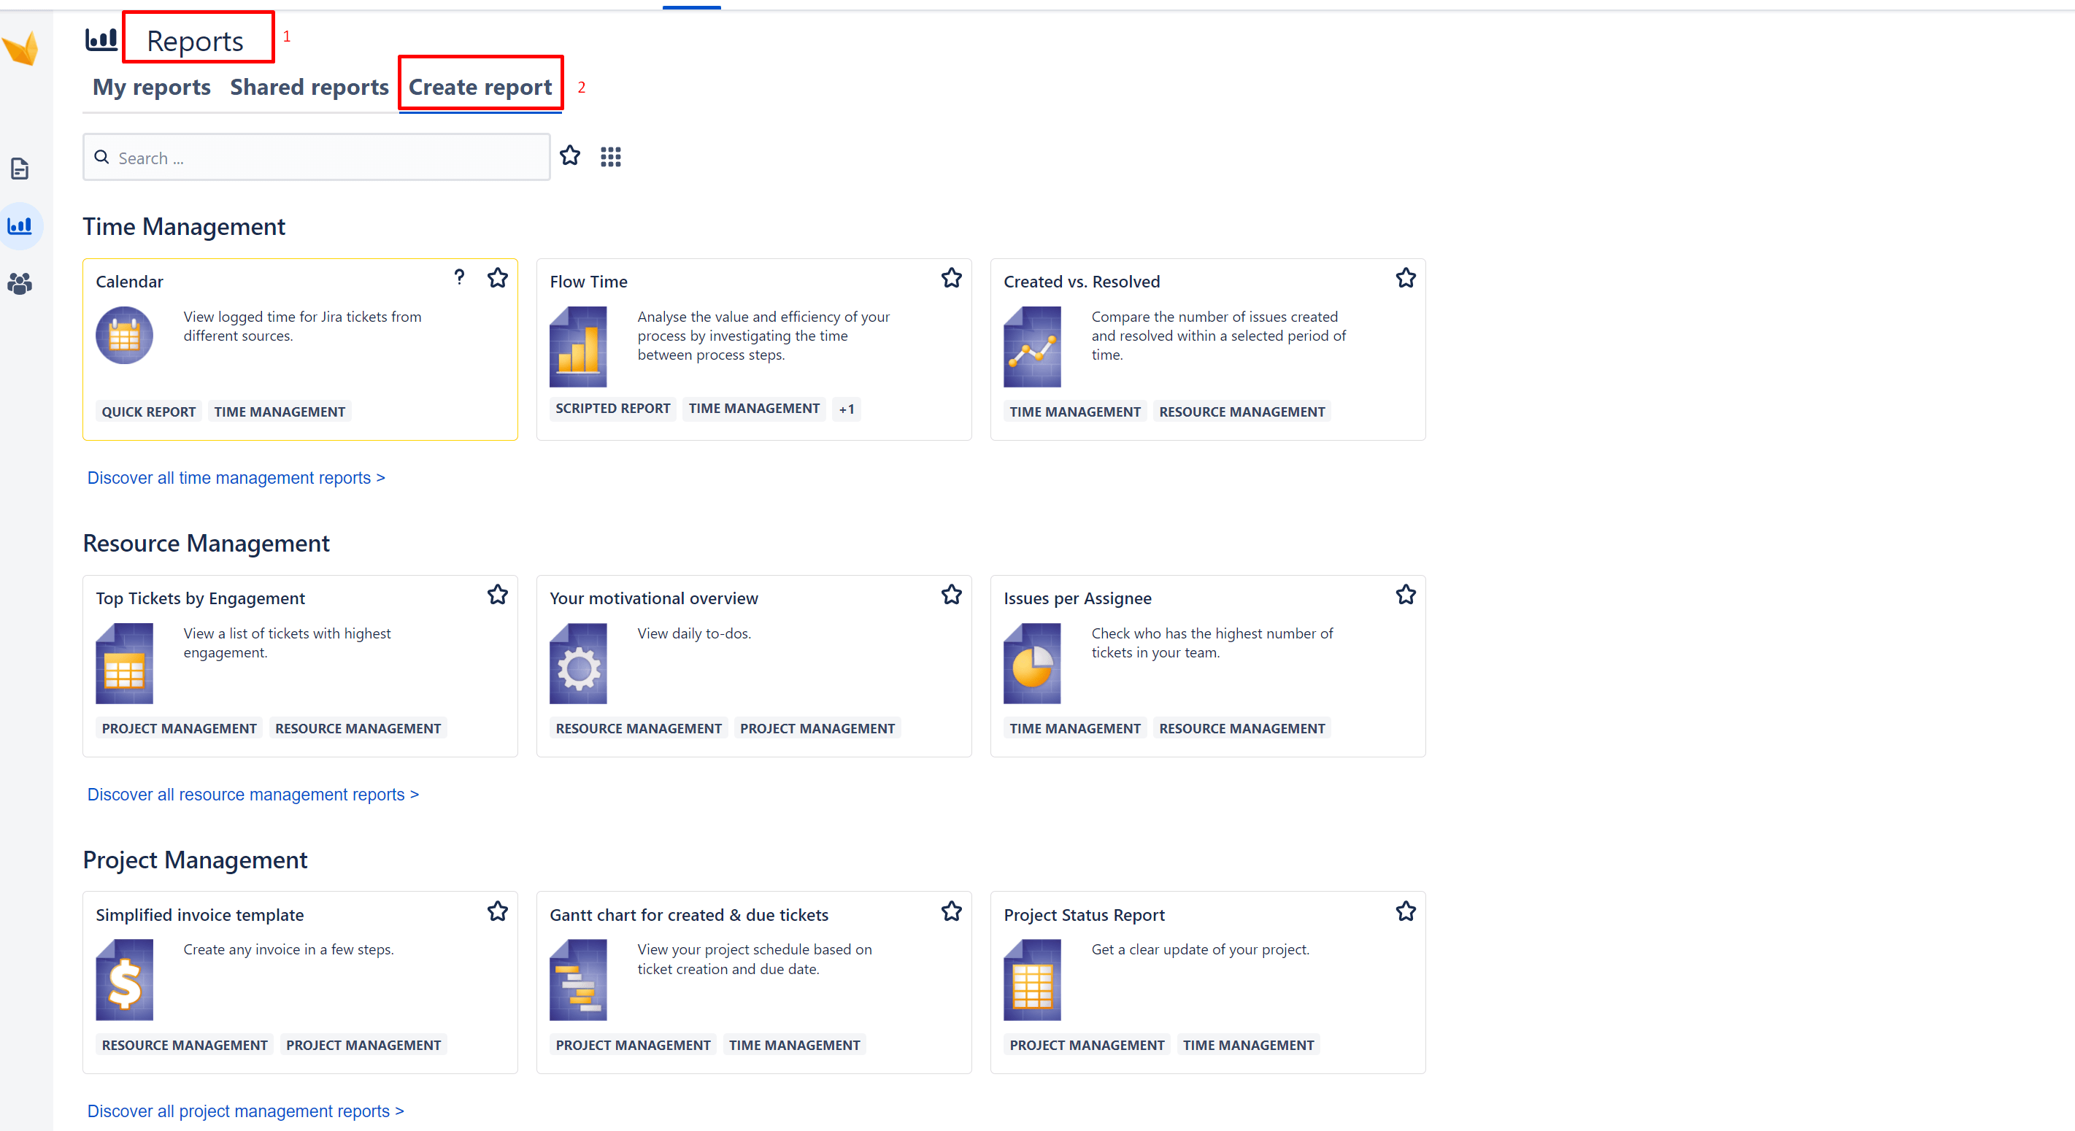
Task: Open the Shared reports tab
Action: point(309,87)
